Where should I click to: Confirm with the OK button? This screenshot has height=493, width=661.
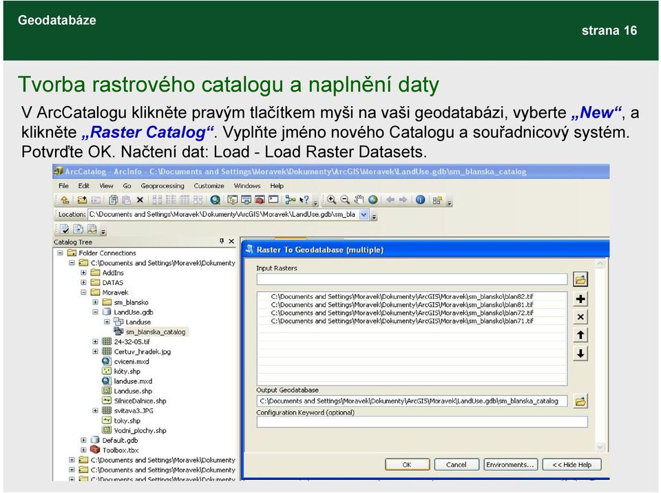pyautogui.click(x=407, y=465)
